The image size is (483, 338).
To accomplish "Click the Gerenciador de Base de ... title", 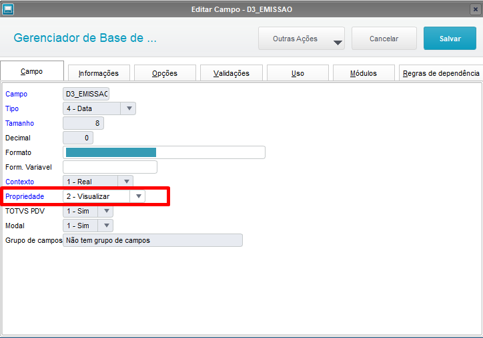I will [x=85, y=38].
